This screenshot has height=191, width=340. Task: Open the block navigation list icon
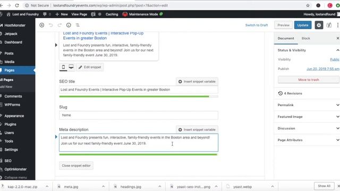[x=78, y=25]
